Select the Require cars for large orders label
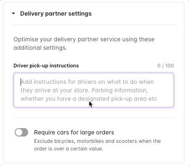The image size is (189, 166). 74,132
